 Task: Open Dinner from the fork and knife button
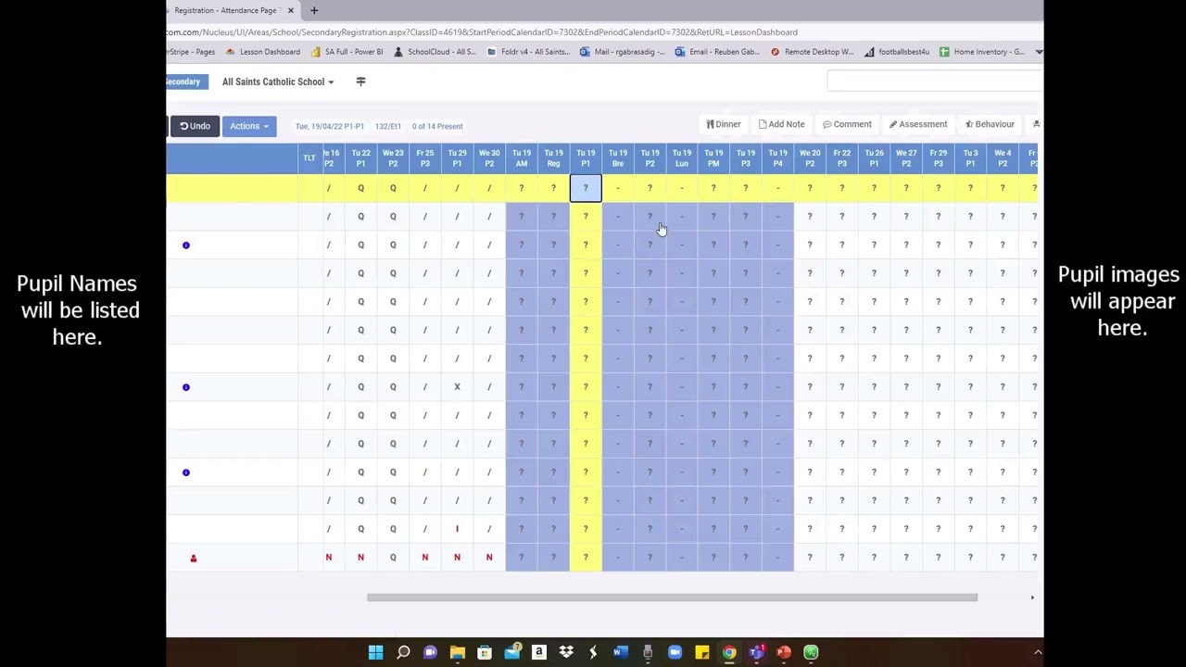pos(724,124)
